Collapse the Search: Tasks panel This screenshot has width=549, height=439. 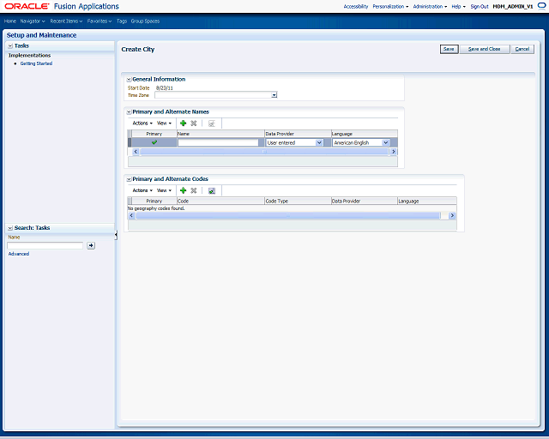(10, 228)
